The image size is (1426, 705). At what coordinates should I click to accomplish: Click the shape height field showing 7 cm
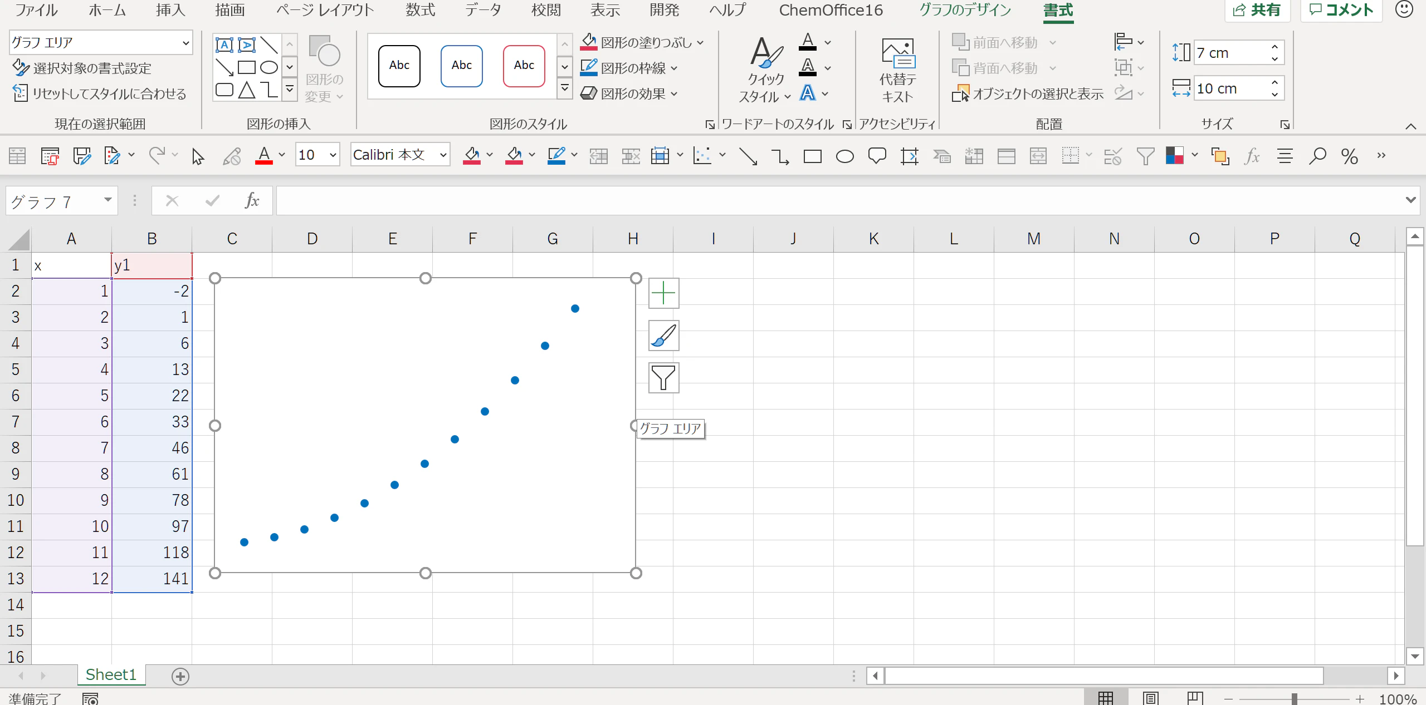pos(1231,53)
